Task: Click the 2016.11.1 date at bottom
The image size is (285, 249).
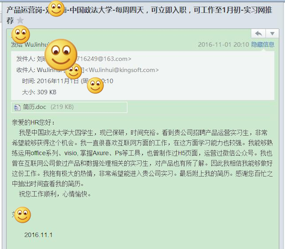Action: click(x=38, y=235)
